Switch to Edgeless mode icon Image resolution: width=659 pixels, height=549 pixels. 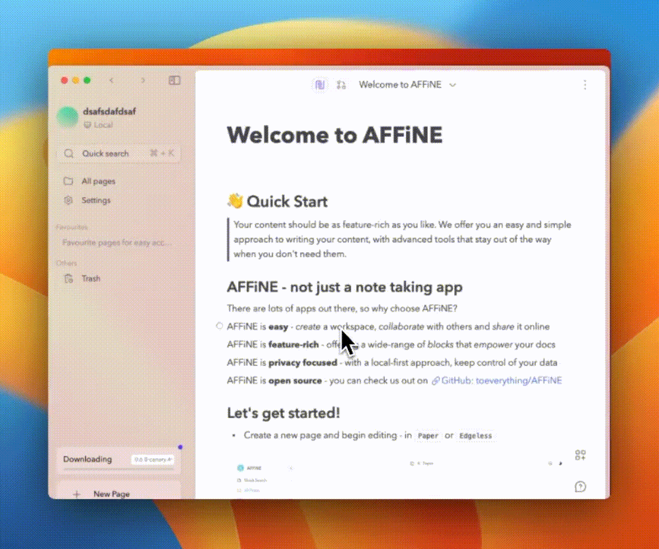[341, 85]
